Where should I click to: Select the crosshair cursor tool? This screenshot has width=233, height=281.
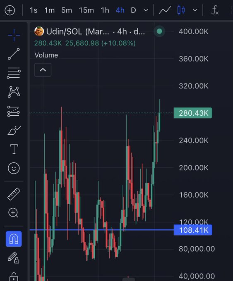14,35
